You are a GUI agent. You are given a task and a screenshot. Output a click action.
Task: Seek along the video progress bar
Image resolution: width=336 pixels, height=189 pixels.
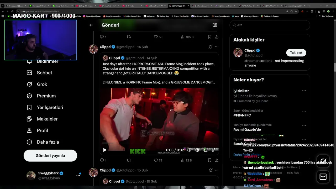[x=159, y=143]
